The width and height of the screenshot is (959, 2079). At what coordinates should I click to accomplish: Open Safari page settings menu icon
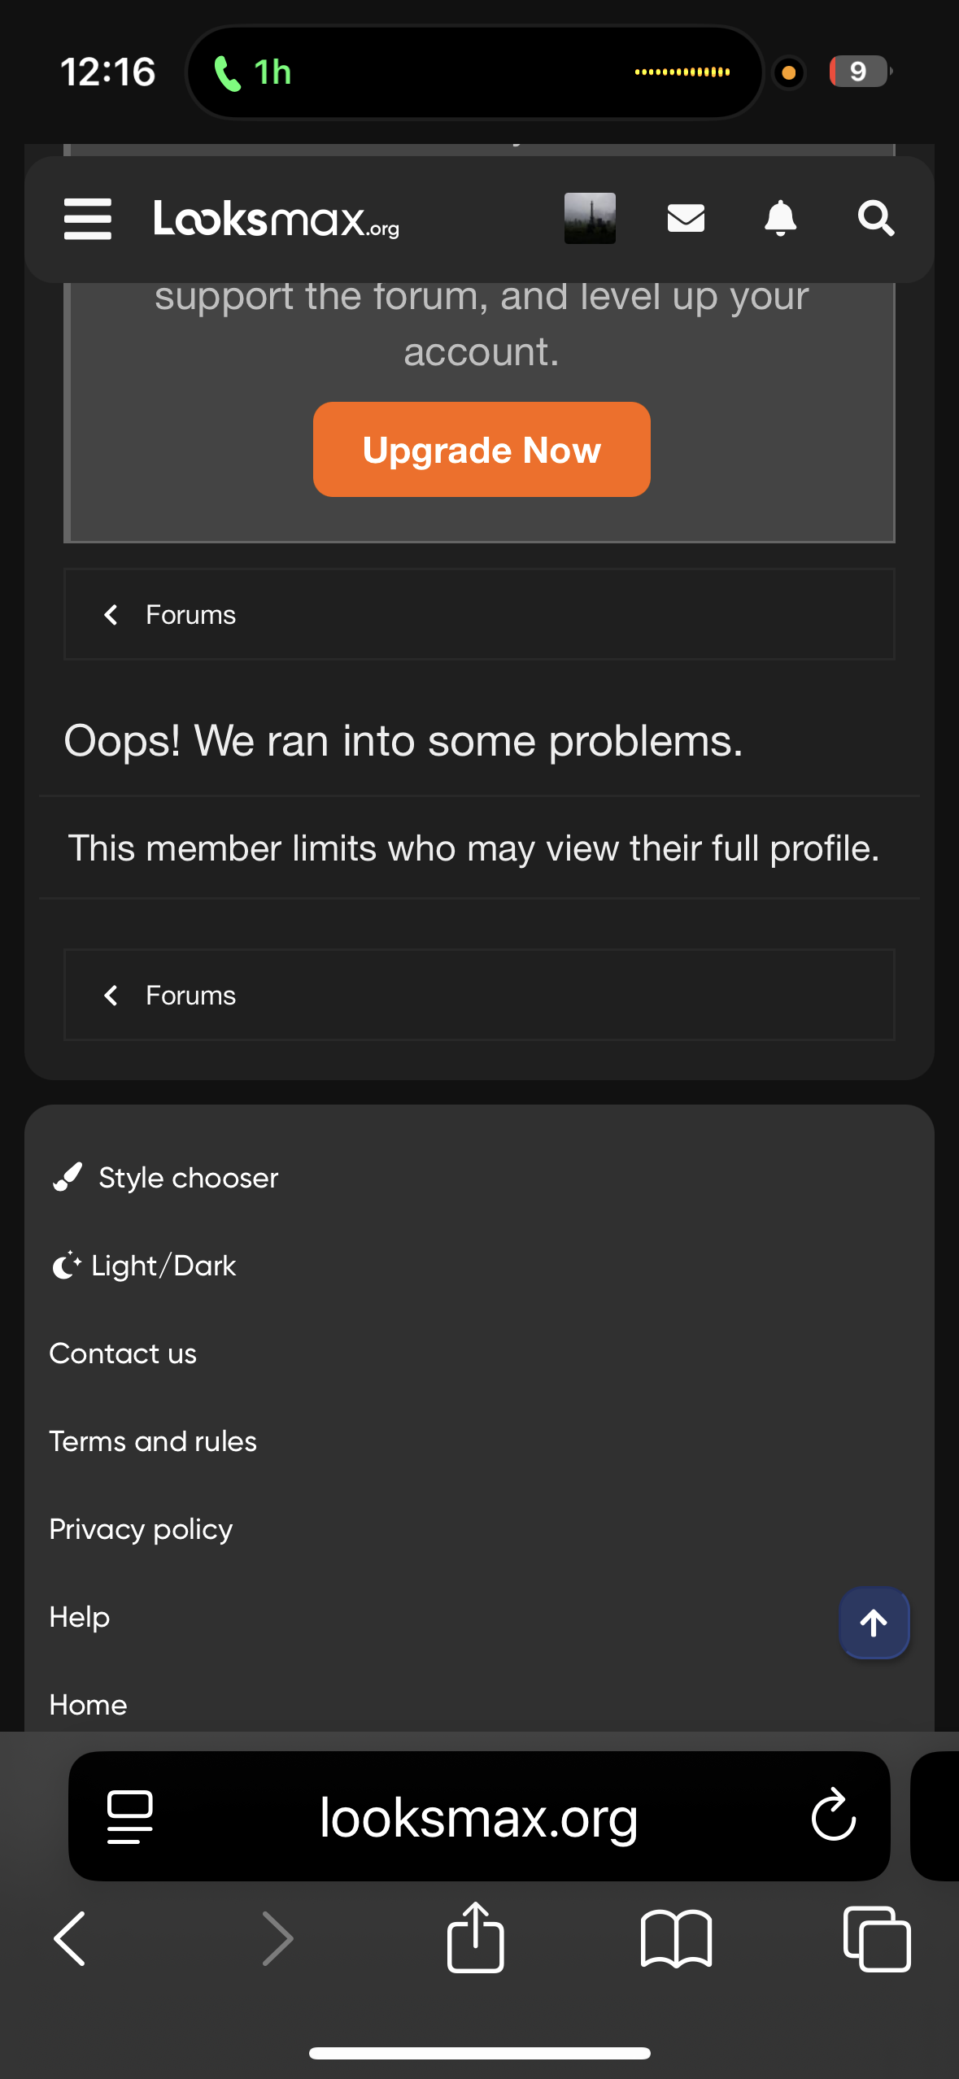pyautogui.click(x=130, y=1816)
